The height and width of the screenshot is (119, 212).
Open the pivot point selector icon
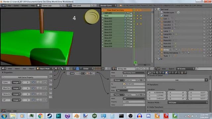63,69
